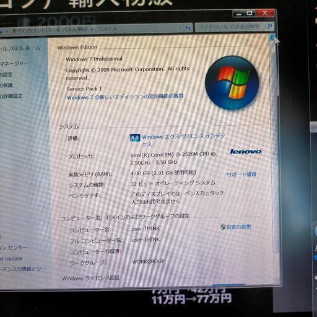Click the scrollbar down arrow
The height and width of the screenshot is (317, 317).
point(276,280)
